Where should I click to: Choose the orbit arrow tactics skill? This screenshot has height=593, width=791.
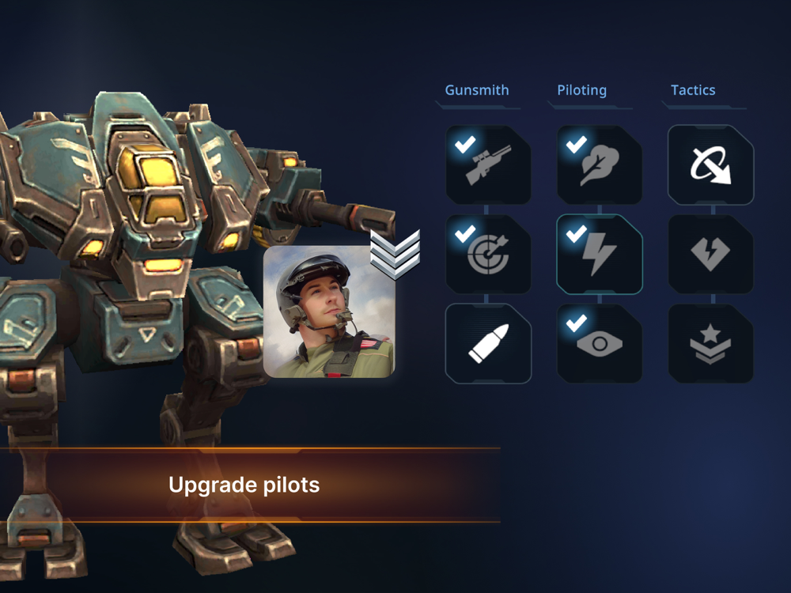pos(711,165)
